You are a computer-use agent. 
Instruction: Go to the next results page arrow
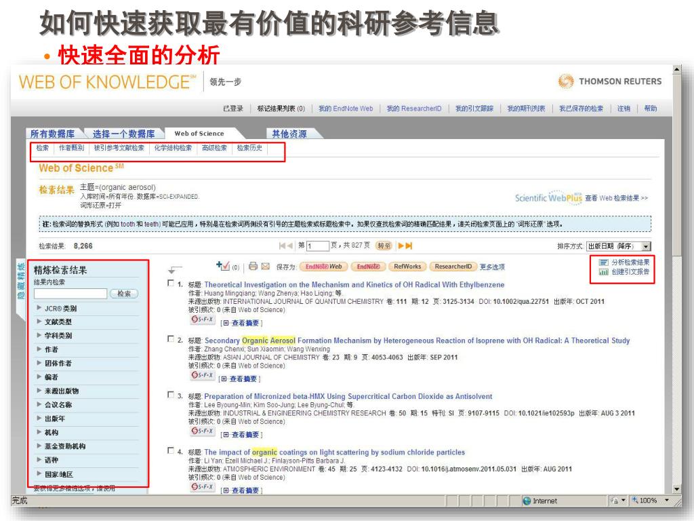401,246
